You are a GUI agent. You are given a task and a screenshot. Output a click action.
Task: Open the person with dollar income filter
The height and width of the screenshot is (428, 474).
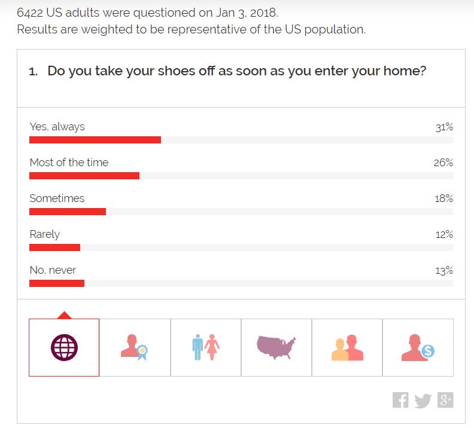(x=418, y=347)
